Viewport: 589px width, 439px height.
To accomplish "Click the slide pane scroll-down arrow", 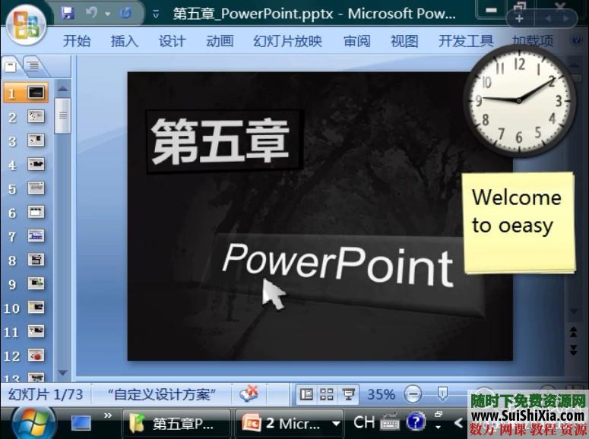I will pos(63,372).
